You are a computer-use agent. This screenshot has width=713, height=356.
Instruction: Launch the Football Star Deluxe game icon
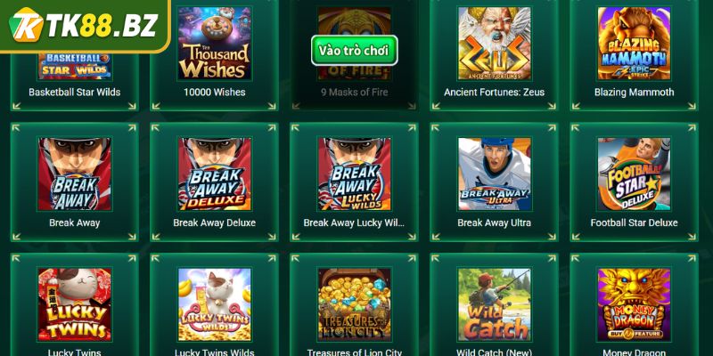pyautogui.click(x=634, y=174)
